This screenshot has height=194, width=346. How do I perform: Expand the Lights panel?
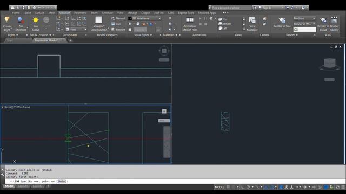(13, 35)
